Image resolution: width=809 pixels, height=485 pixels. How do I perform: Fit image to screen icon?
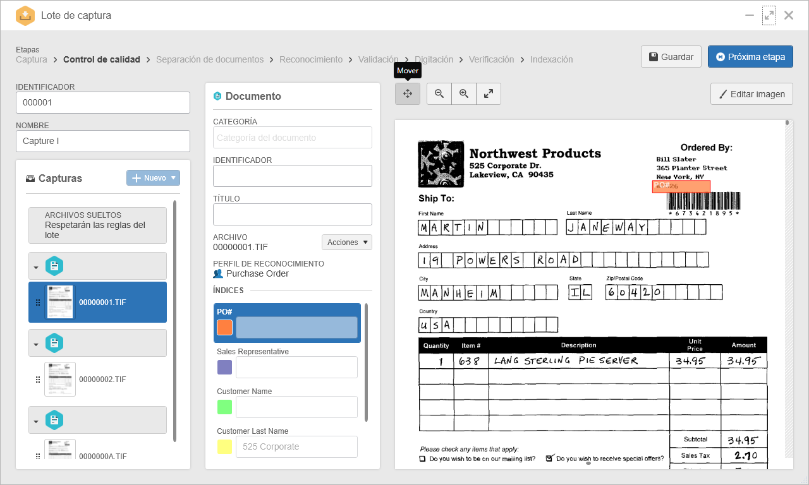489,93
